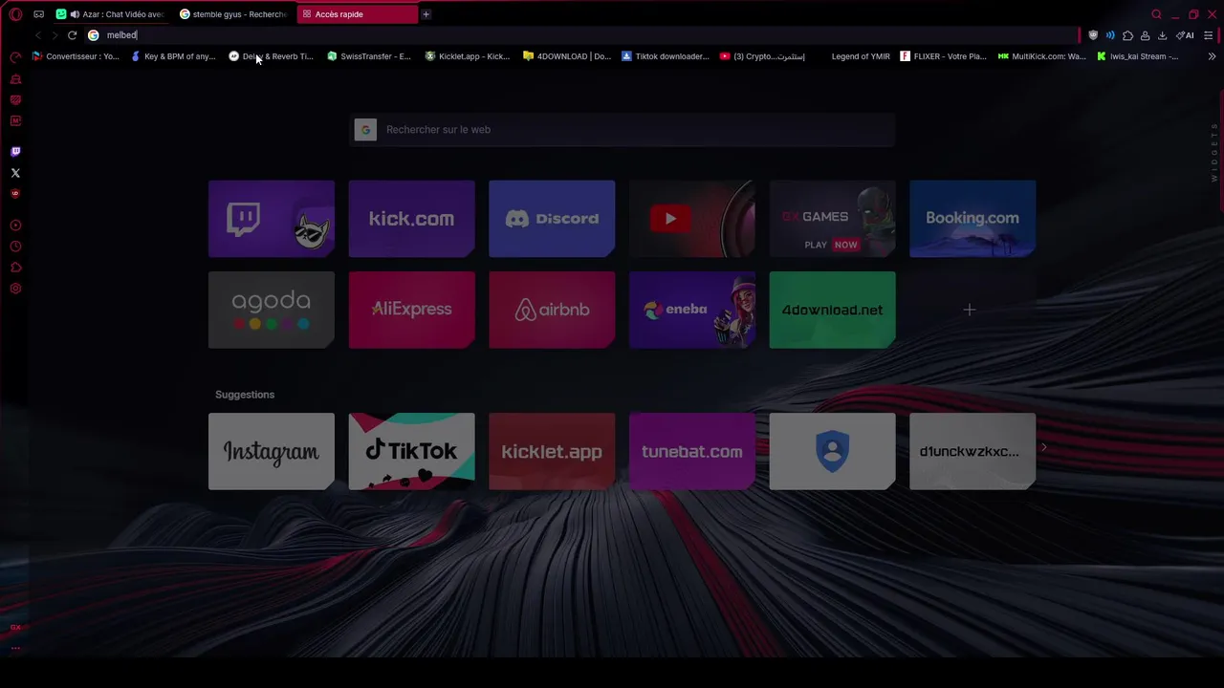Image resolution: width=1224 pixels, height=688 pixels.
Task: Open the Kicklet.app bookmark
Action: [x=468, y=56]
